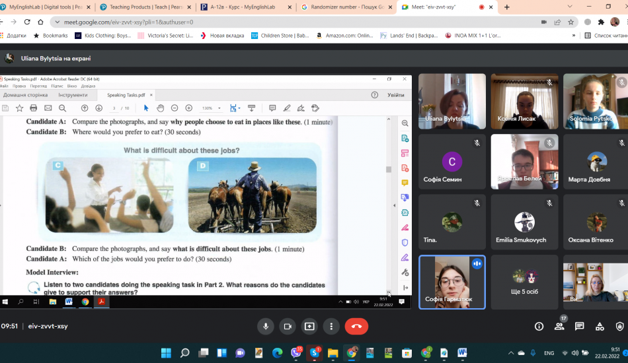
Task: Reload the Meet page
Action: point(40,22)
